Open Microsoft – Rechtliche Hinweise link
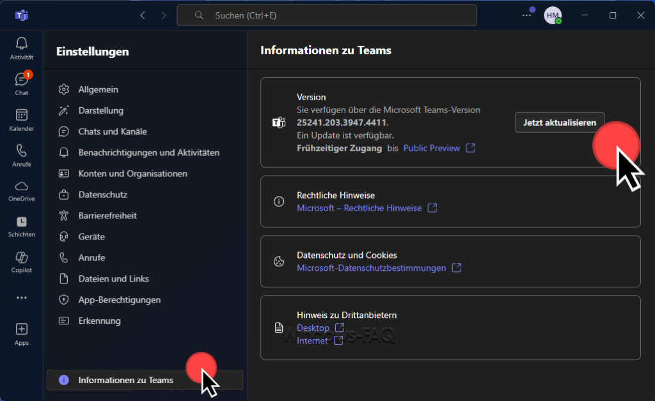This screenshot has width=655, height=401. (x=359, y=208)
